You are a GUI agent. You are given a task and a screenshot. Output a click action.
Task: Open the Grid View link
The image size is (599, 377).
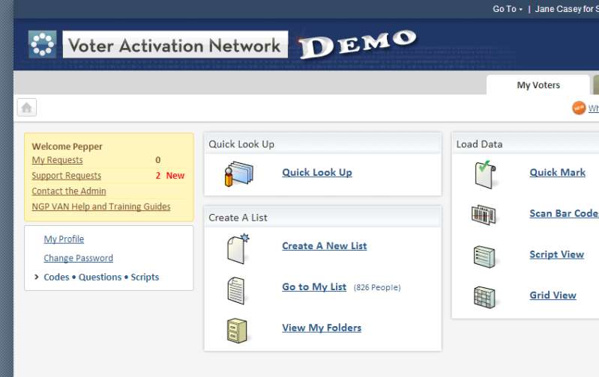553,295
